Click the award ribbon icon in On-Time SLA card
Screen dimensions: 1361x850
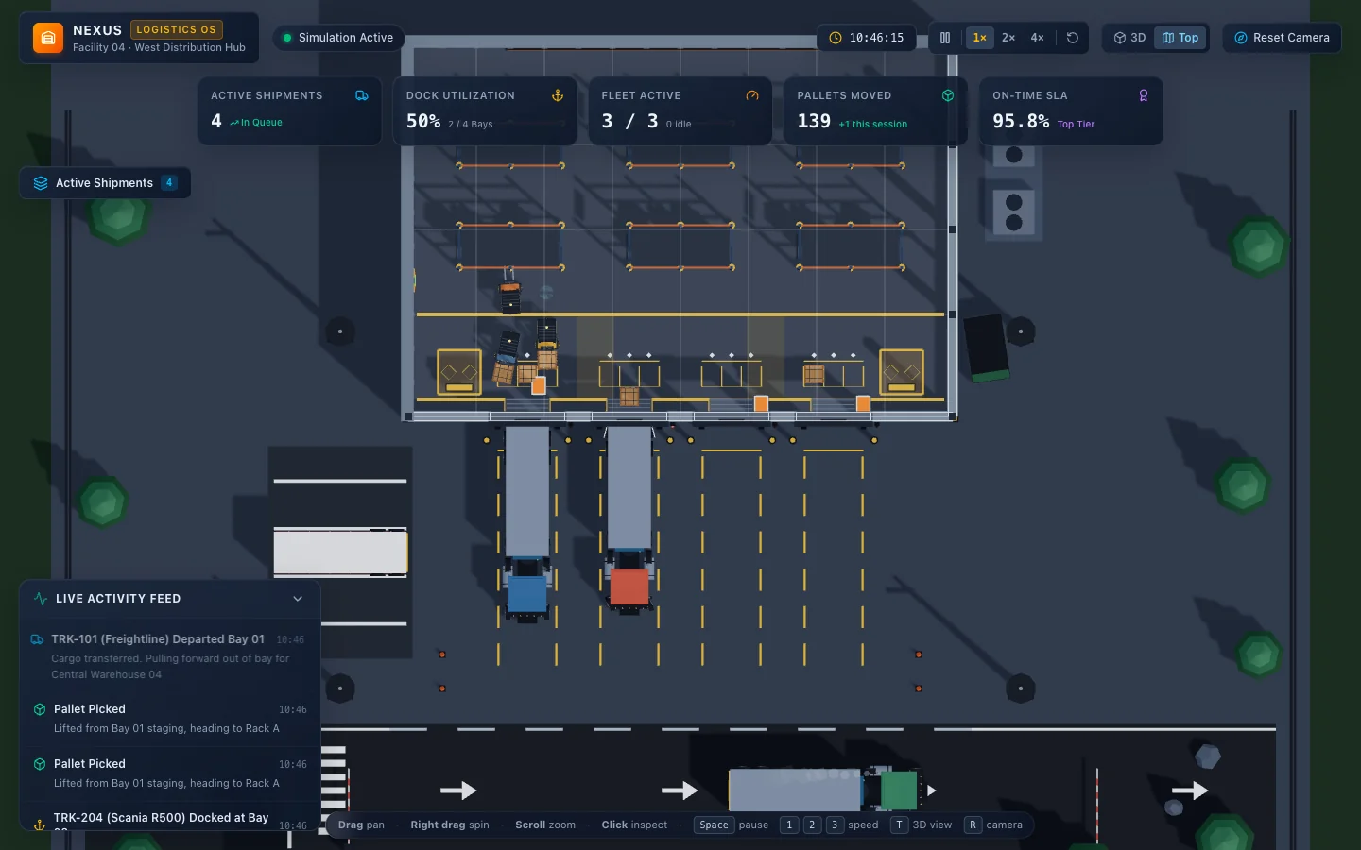[x=1144, y=95]
